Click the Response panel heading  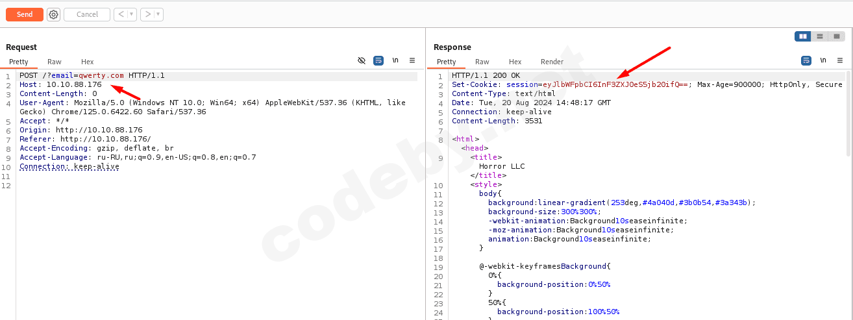coord(452,47)
